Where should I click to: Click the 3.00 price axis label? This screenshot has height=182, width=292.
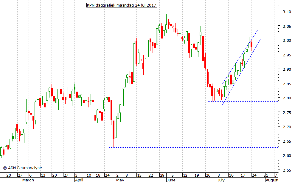pyautogui.click(x=287, y=41)
